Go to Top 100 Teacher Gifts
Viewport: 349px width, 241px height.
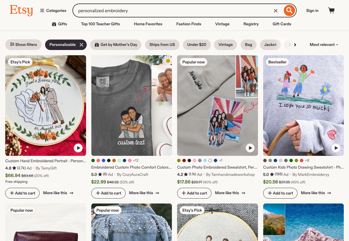[x=100, y=24]
